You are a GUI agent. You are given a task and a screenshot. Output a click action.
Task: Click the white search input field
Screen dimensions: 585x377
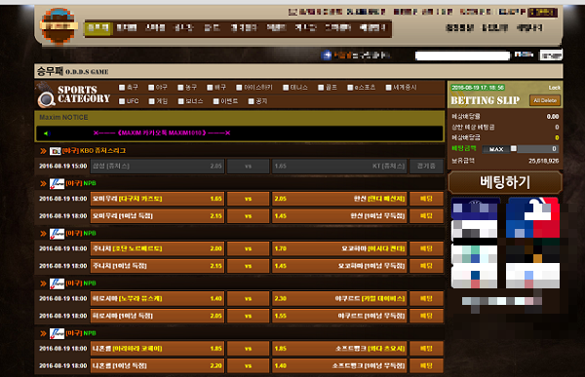(x=462, y=56)
